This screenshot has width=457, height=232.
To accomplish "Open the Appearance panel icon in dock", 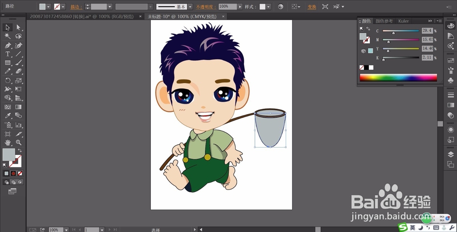I will [451, 130].
